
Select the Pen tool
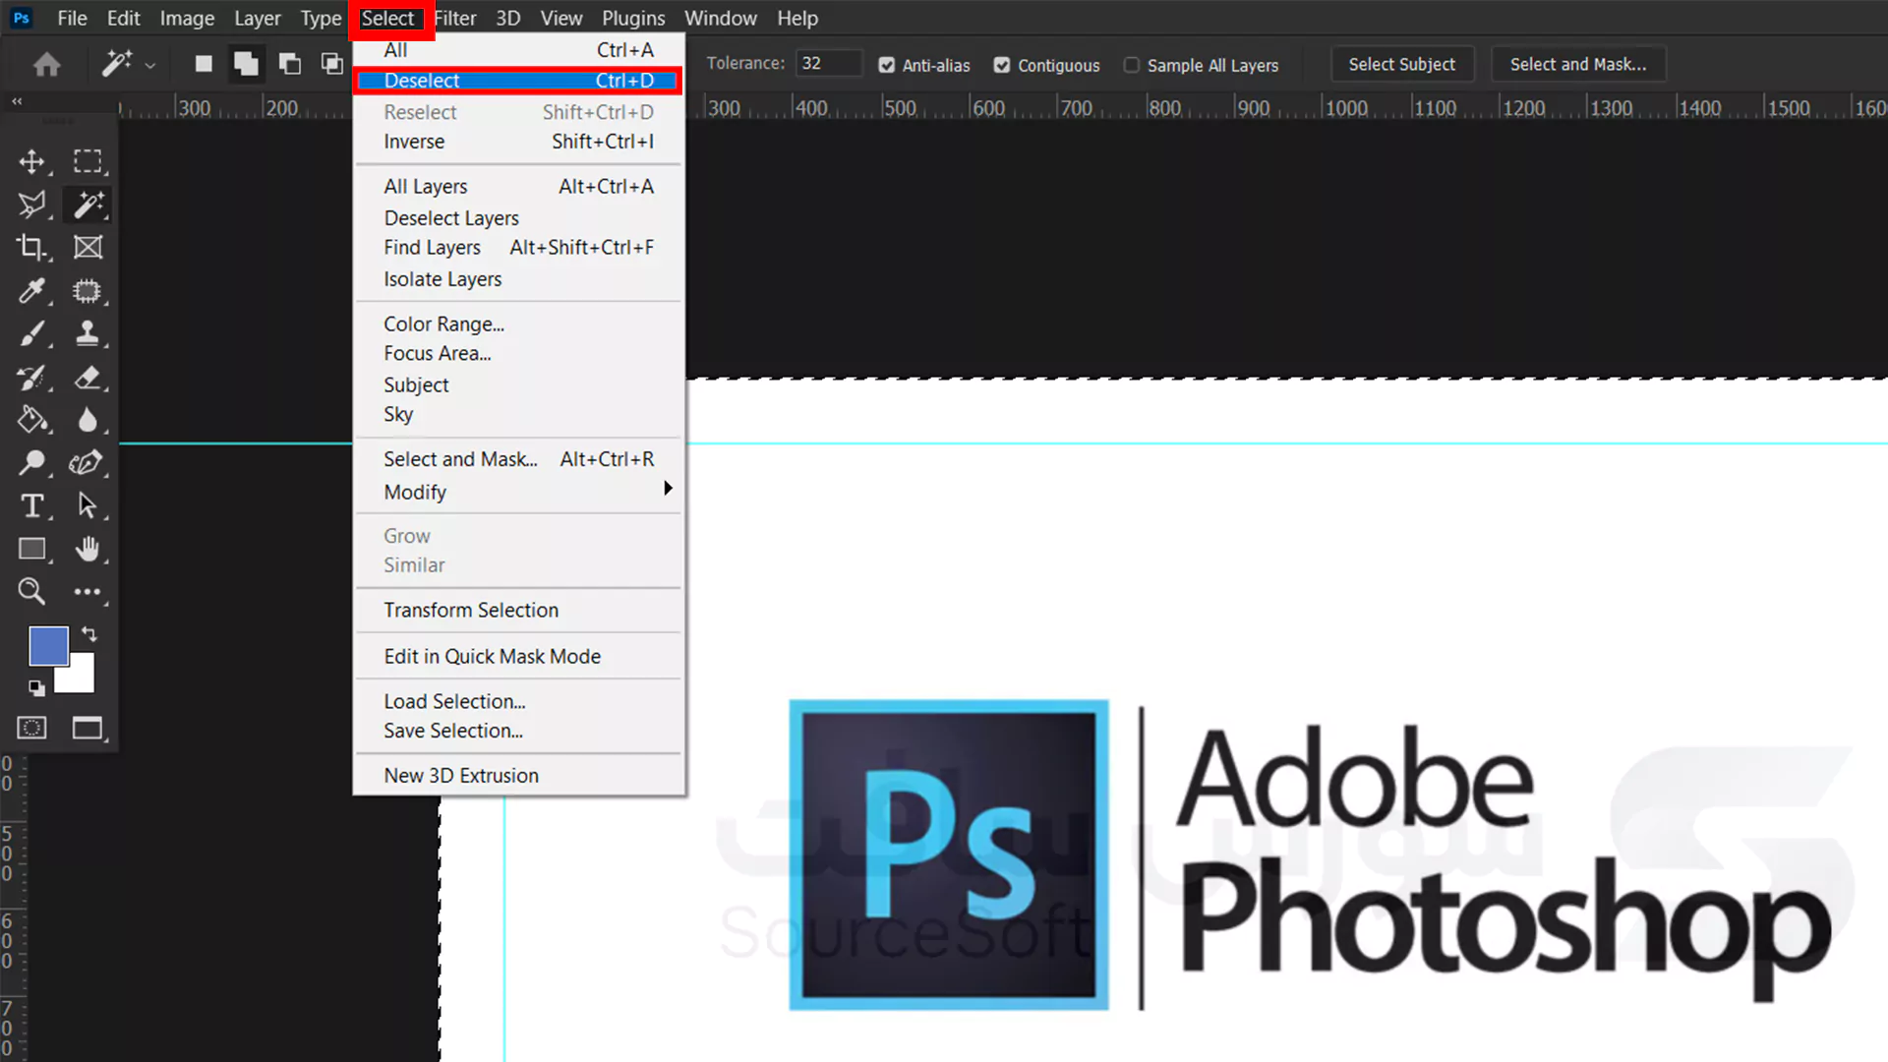tap(88, 462)
